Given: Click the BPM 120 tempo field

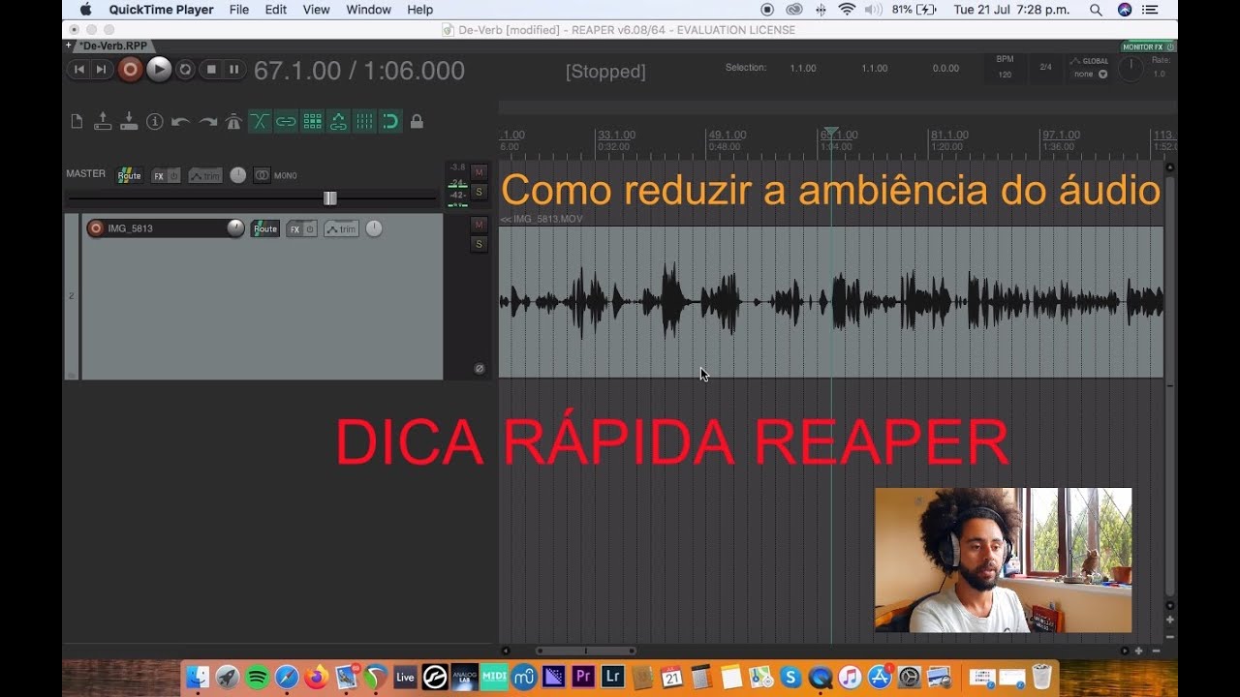Looking at the screenshot, I should 1005,67.
